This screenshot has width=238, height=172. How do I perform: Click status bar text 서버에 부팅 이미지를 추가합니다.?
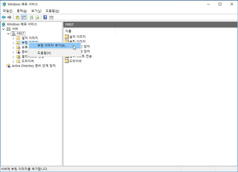(x=24, y=169)
